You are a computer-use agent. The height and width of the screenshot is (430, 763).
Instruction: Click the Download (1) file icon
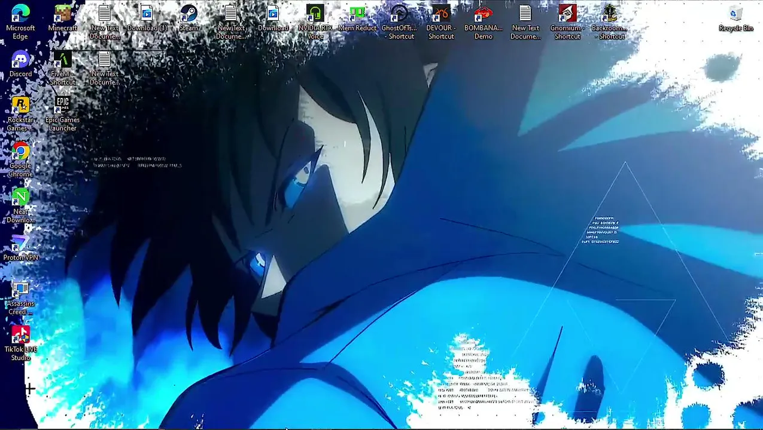click(147, 19)
